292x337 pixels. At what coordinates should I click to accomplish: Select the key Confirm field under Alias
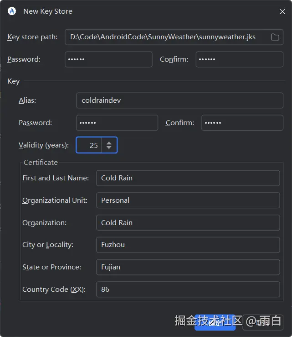click(x=242, y=123)
